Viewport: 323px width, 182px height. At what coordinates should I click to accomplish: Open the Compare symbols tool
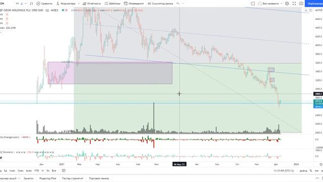[x=44, y=4]
